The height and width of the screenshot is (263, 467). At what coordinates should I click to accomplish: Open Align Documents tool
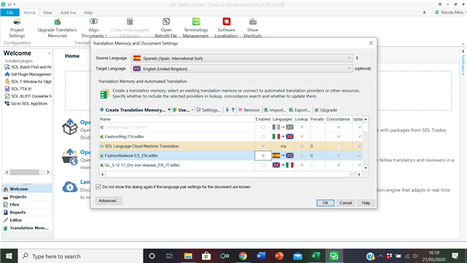click(x=93, y=28)
